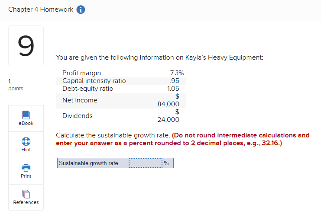Click the Chapter 4 Homework title

click(41, 10)
